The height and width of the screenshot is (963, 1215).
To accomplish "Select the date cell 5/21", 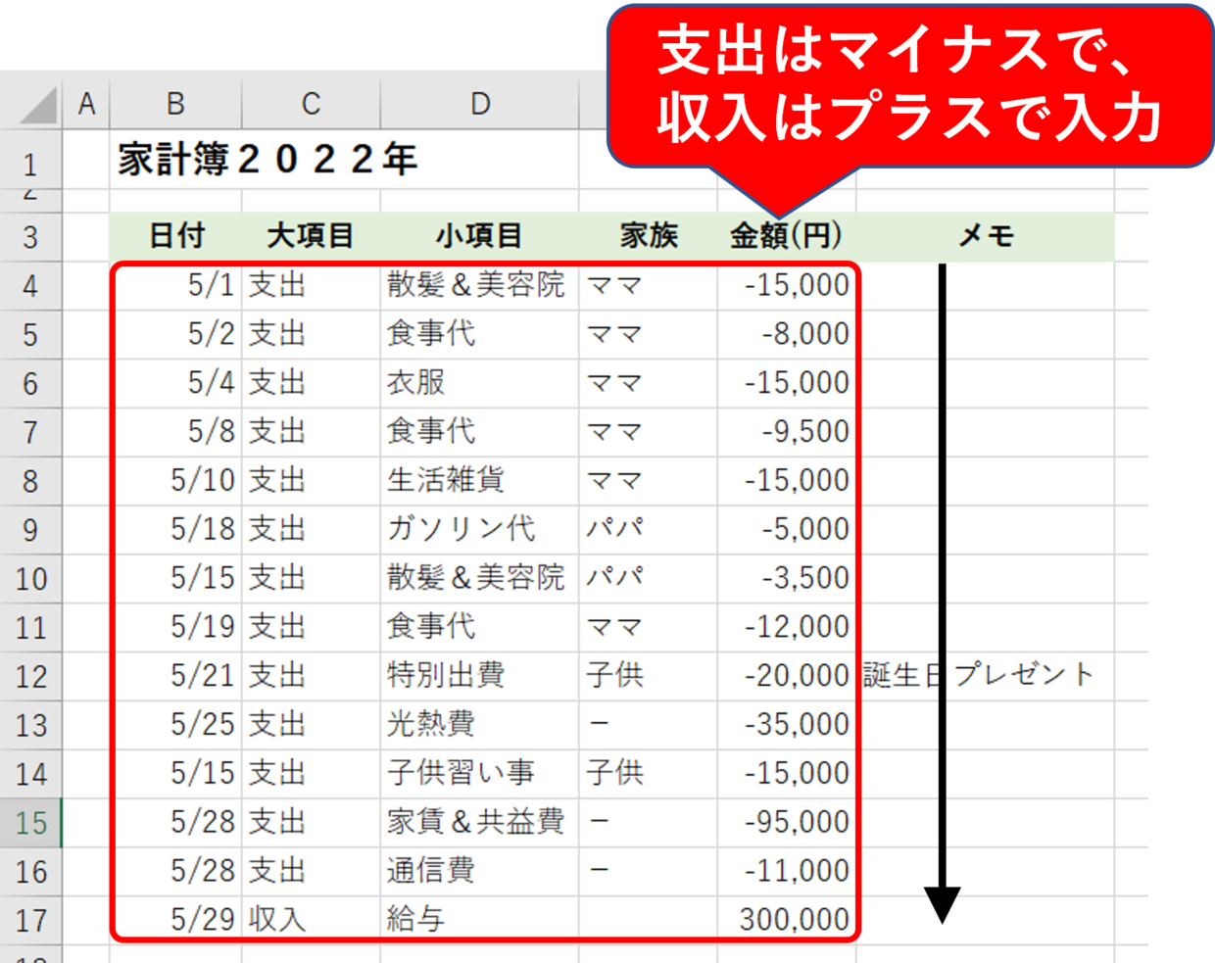I will 176,676.
